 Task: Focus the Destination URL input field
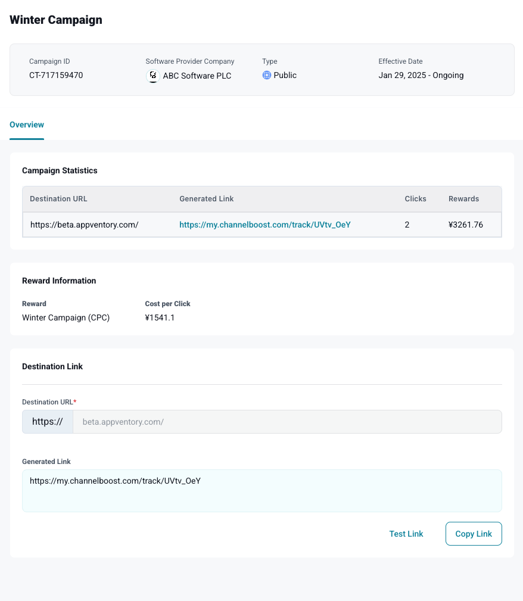(287, 422)
